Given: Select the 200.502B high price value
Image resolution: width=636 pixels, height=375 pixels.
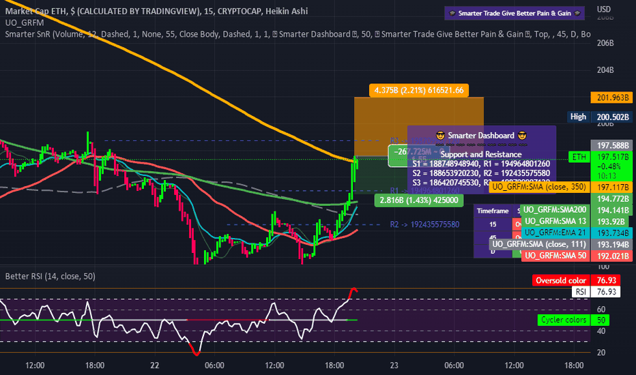Looking at the screenshot, I should click(x=611, y=117).
